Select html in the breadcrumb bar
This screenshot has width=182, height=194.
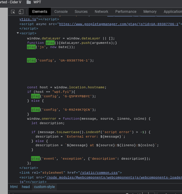click(14, 187)
